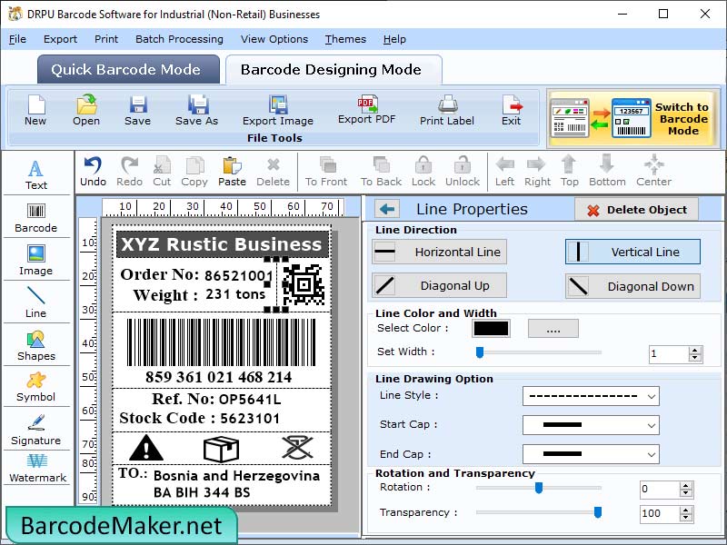
Task: Switch to Quick Barcode Mode tab
Action: (128, 69)
